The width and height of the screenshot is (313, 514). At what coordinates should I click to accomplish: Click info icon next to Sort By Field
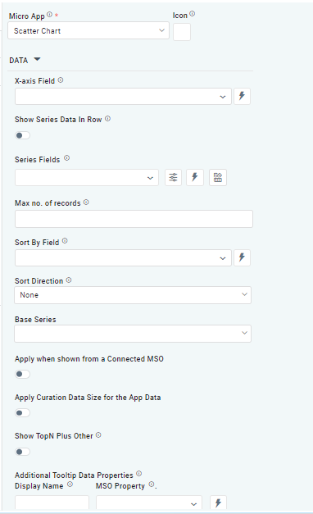point(65,241)
